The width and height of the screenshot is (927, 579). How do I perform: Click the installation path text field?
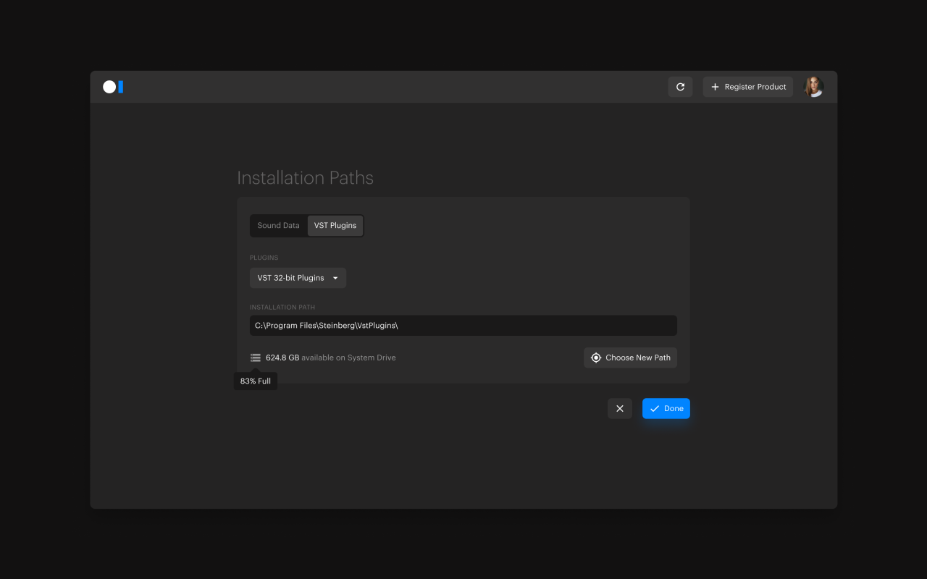(463, 326)
